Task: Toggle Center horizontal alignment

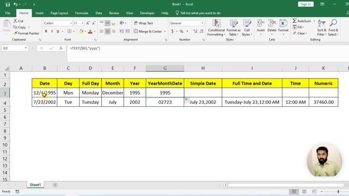Action: coord(107,32)
